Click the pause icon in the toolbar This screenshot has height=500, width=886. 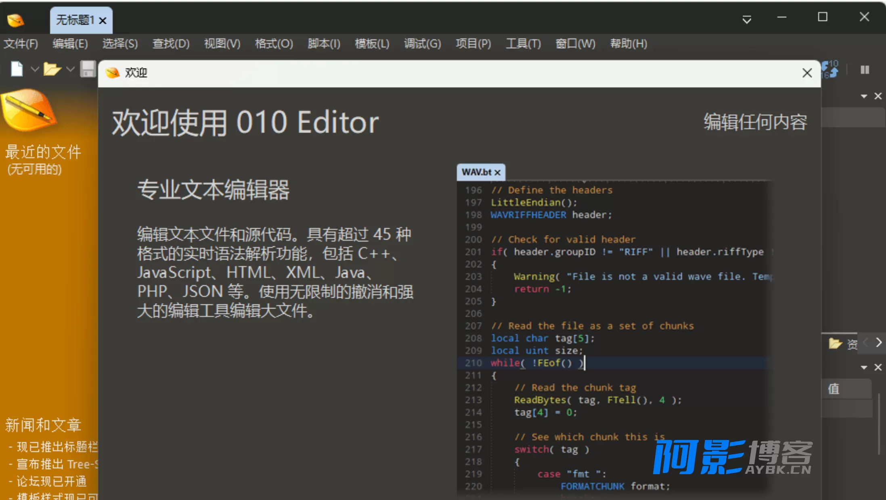pos(865,70)
